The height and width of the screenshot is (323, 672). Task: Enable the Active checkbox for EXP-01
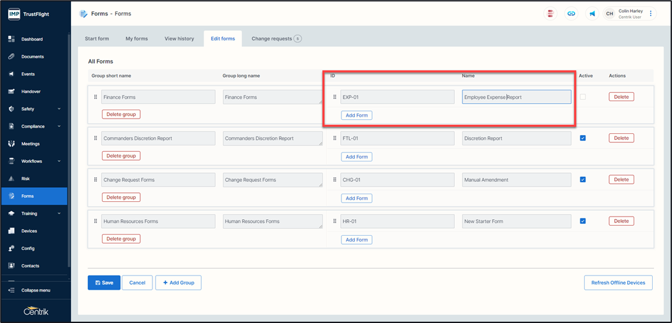pos(583,97)
